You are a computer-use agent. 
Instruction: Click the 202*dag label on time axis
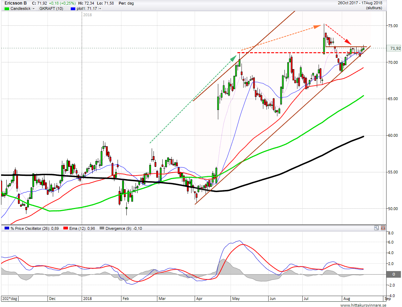pyautogui.click(x=10, y=299)
